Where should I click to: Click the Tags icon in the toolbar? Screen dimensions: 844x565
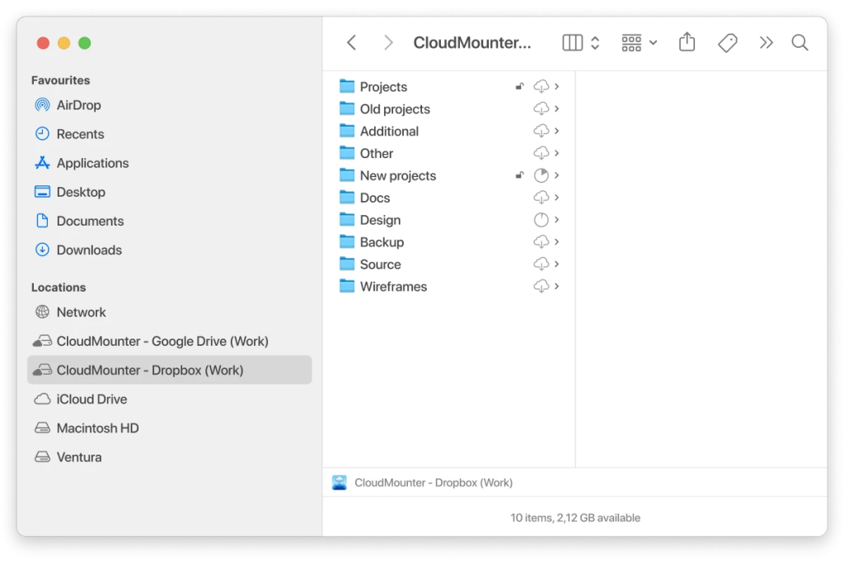727,42
